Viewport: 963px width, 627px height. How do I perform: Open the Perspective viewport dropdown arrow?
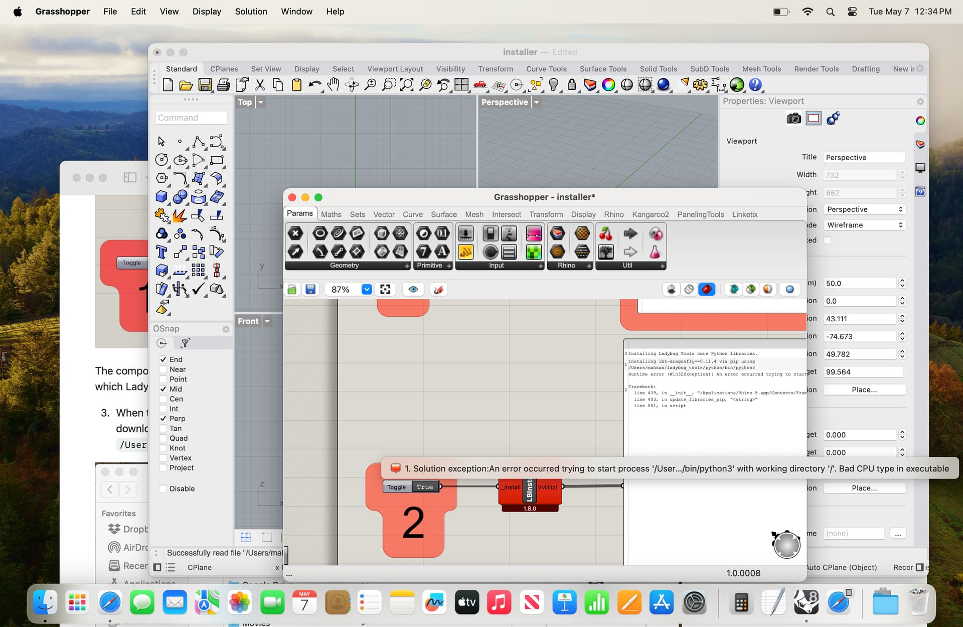[x=536, y=102]
